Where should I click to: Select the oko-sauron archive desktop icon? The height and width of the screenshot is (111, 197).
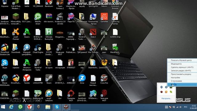pyautogui.click(x=49, y=18)
